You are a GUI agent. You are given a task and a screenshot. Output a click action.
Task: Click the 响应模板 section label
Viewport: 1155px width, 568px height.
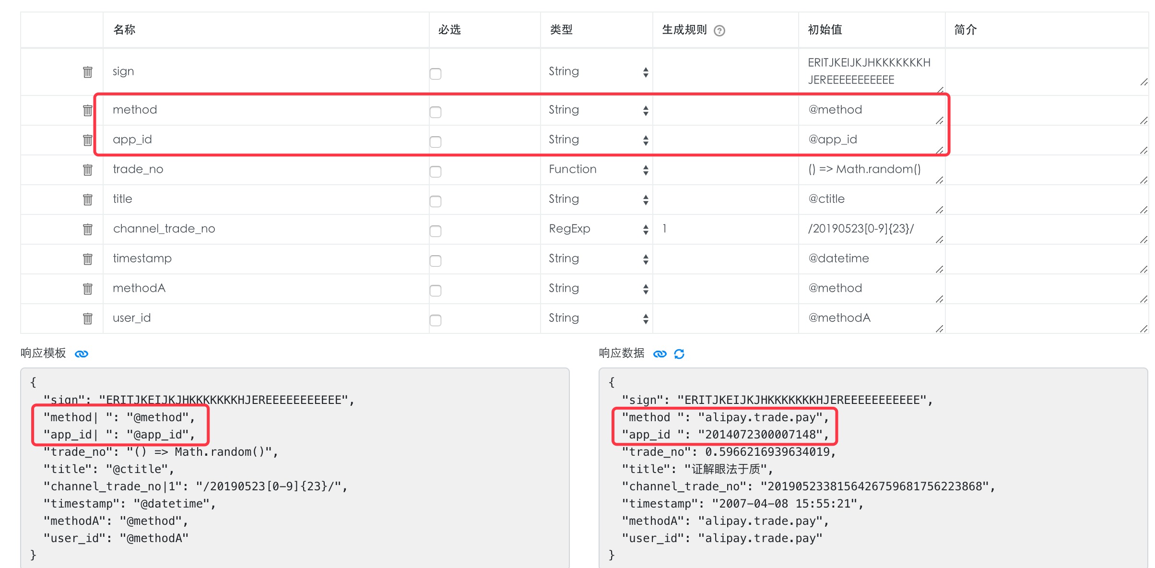43,354
